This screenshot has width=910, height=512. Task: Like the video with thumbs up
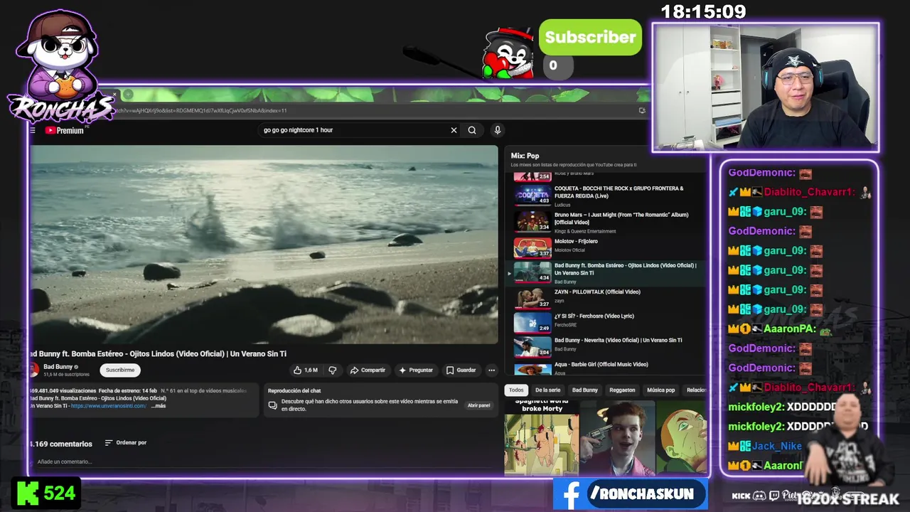(x=306, y=370)
